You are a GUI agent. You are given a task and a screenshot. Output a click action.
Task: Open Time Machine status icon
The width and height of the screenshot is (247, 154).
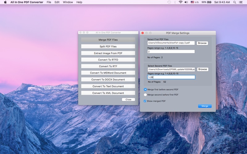[169, 2]
